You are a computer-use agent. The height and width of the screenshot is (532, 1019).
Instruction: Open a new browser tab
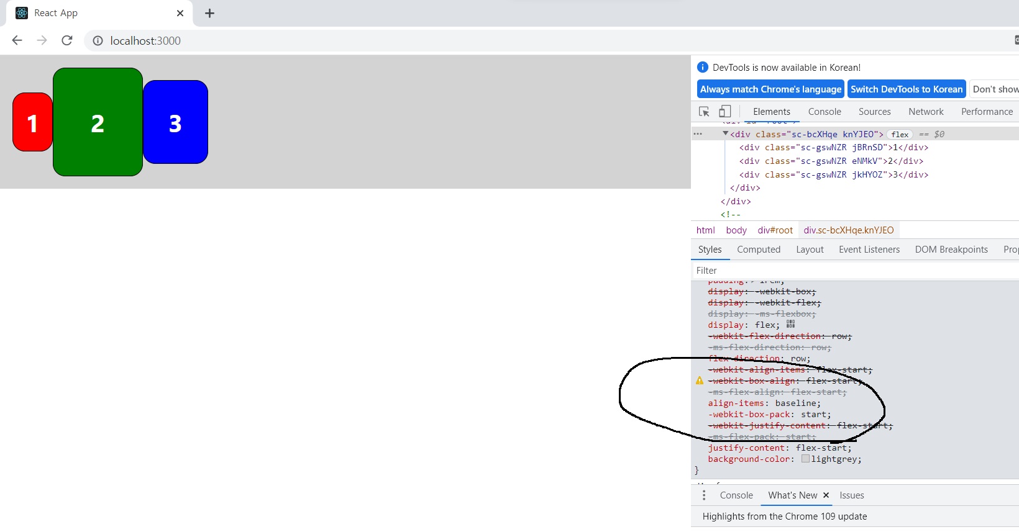(210, 13)
